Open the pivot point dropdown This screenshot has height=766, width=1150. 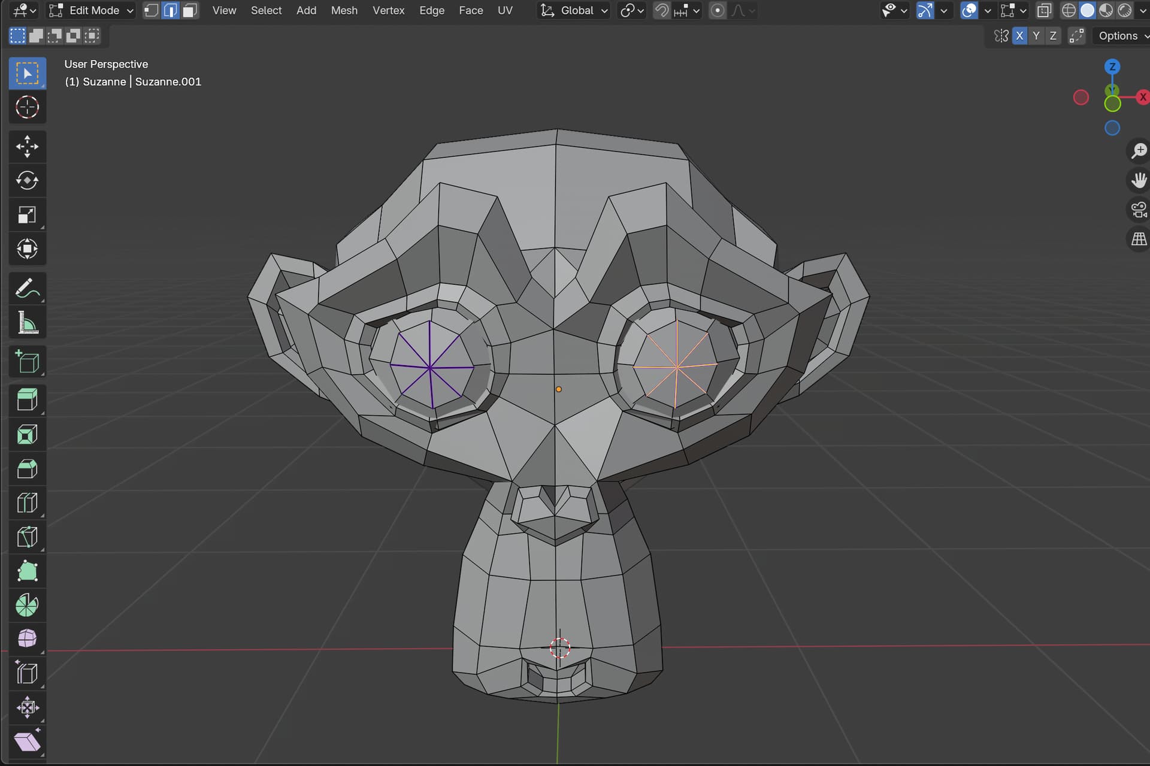(x=632, y=10)
